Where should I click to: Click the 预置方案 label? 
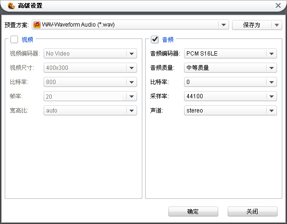pos(17,25)
